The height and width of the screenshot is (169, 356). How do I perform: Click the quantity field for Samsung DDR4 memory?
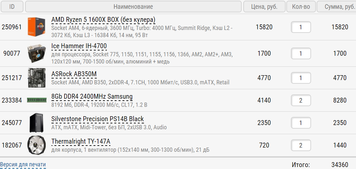[301, 100]
